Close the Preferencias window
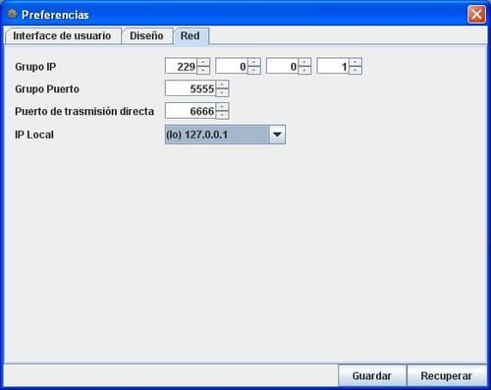The image size is (491, 390). tap(476, 15)
